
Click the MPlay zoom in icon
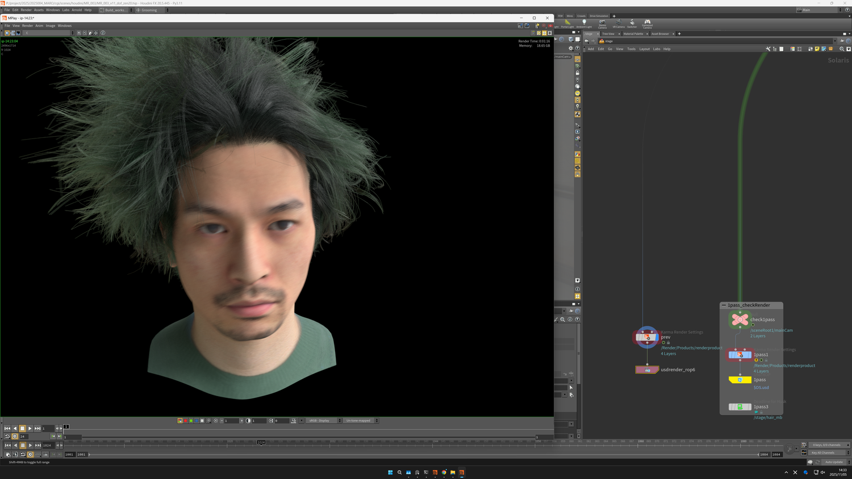coord(79,33)
